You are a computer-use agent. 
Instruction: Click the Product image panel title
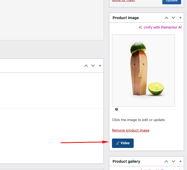126,18
